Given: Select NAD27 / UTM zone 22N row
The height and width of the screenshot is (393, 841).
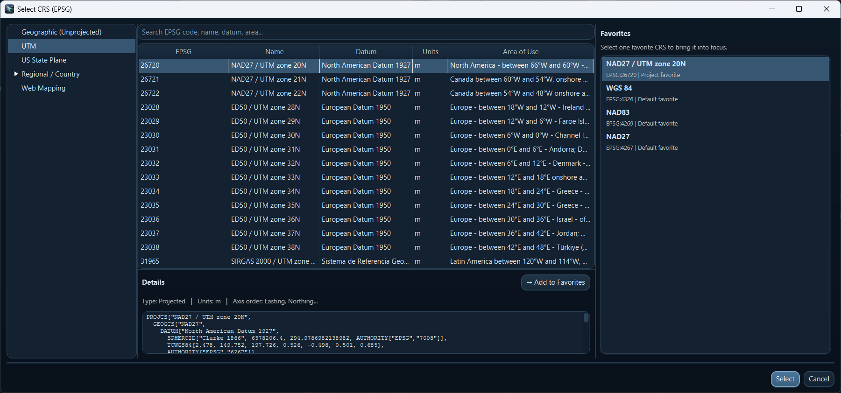Looking at the screenshot, I should tap(366, 93).
